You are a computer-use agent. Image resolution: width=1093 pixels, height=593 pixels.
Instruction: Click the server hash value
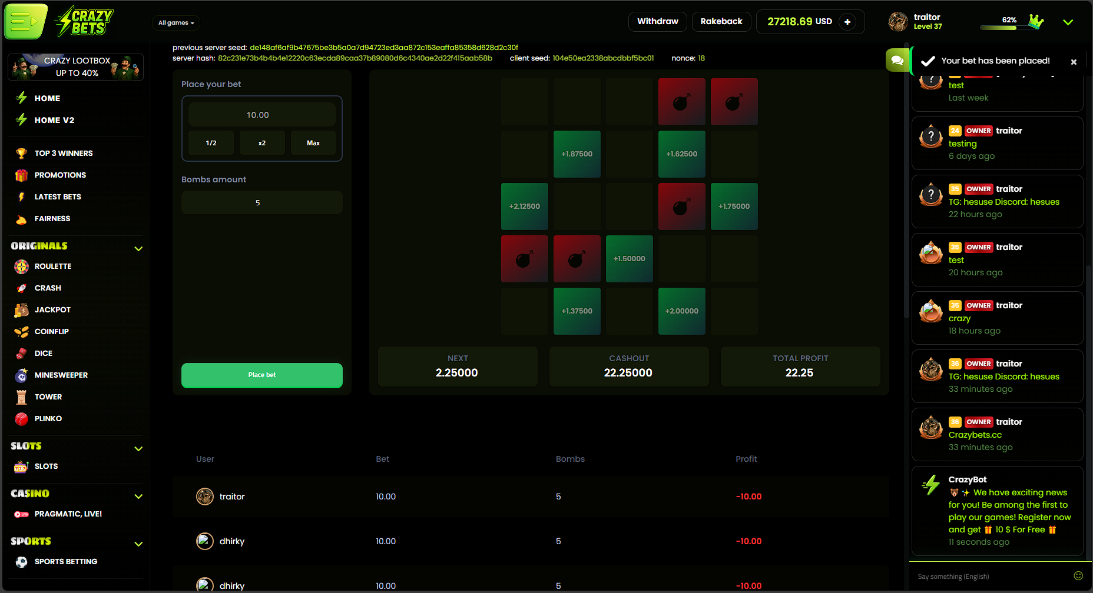355,58
